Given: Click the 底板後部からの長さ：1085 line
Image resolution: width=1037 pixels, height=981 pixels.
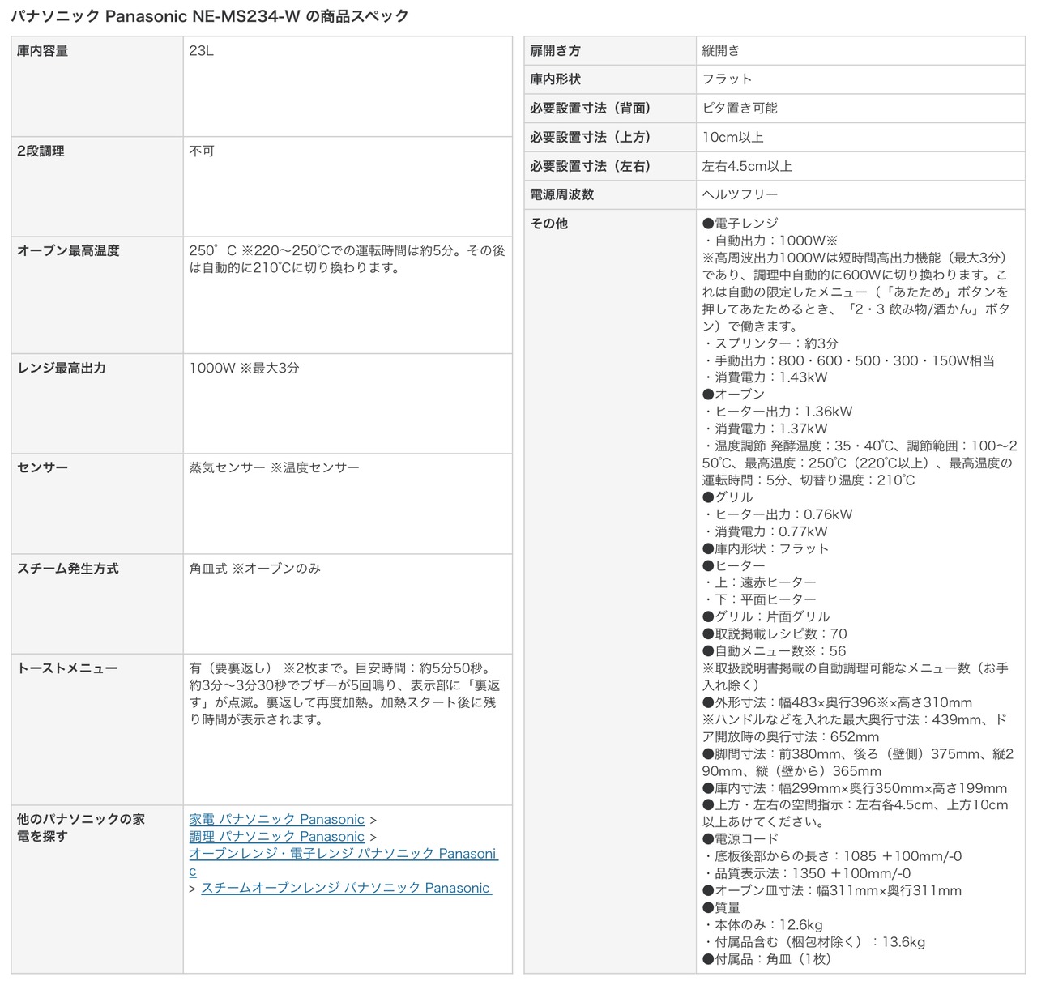Looking at the screenshot, I should pos(832,856).
